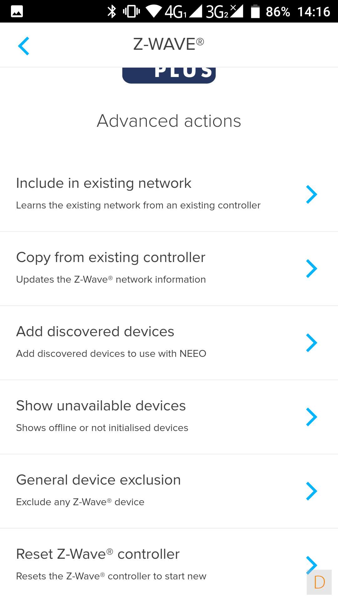Tap the orange D icon overlay
Image resolution: width=338 pixels, height=601 pixels.
click(319, 582)
